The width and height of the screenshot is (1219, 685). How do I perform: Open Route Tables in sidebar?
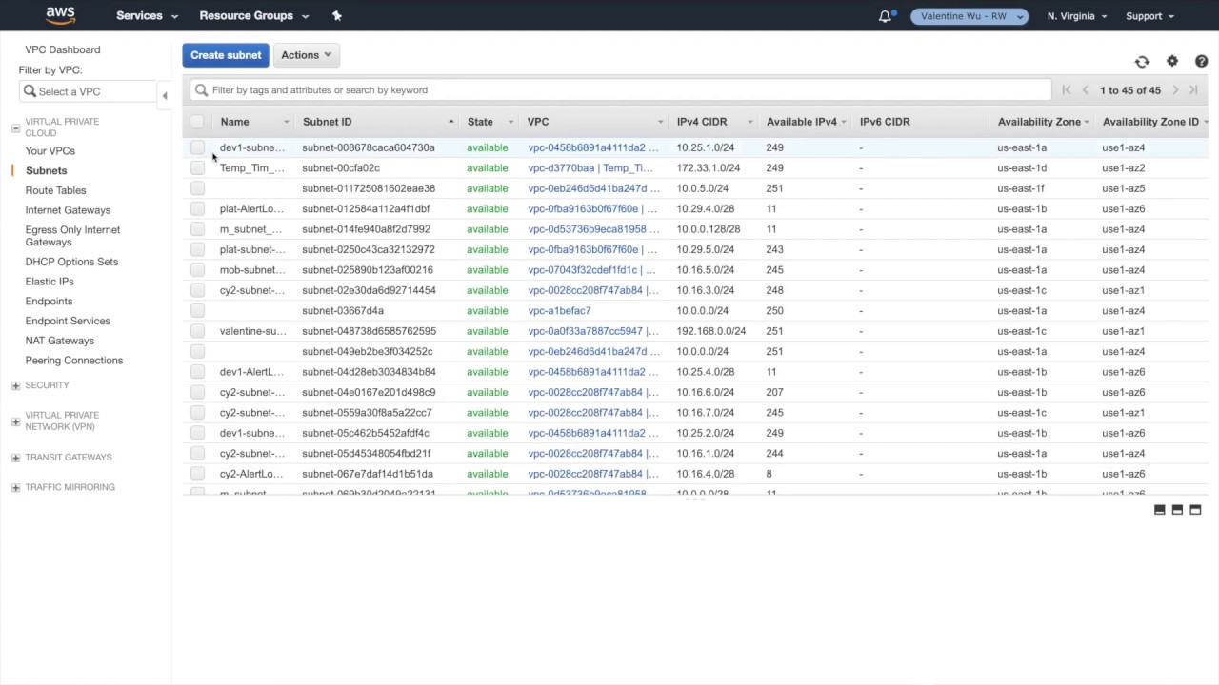click(55, 190)
